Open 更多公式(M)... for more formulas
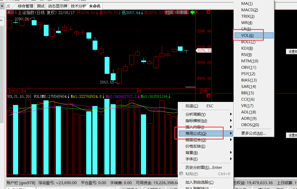The width and height of the screenshot is (297, 189). [x=254, y=133]
